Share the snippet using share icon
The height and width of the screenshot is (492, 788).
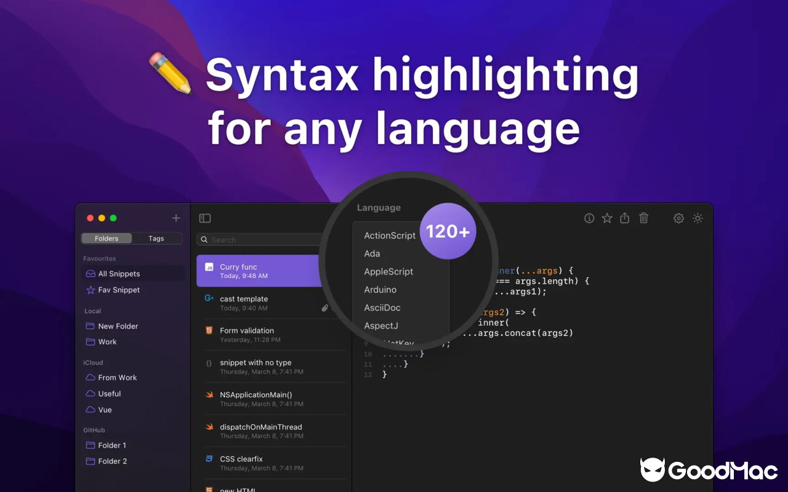625,218
